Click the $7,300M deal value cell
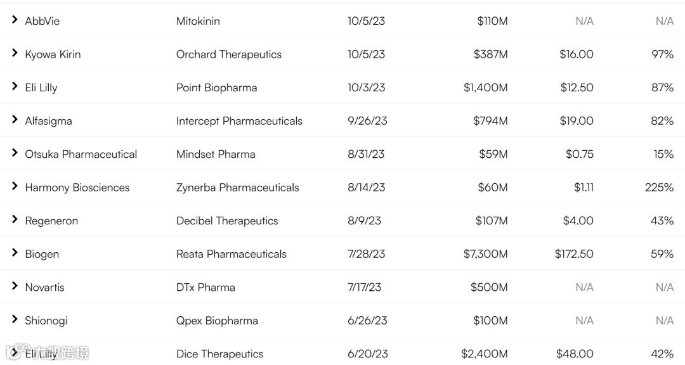 pyautogui.click(x=485, y=254)
